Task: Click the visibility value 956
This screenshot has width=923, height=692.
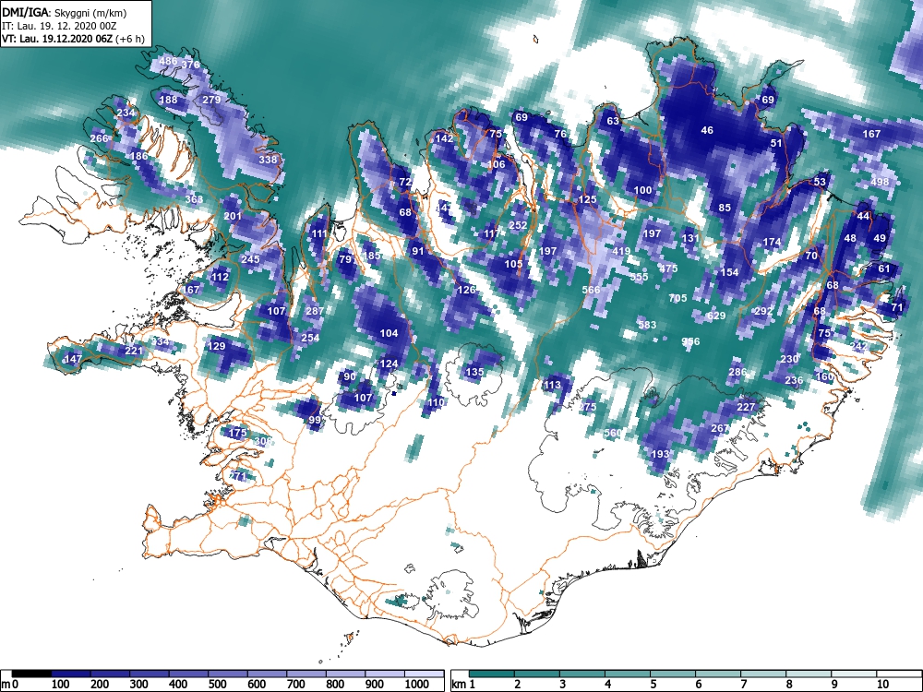Action: [x=690, y=342]
